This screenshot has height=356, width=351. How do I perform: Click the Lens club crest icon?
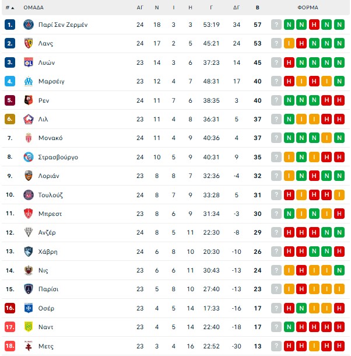[x=28, y=43]
